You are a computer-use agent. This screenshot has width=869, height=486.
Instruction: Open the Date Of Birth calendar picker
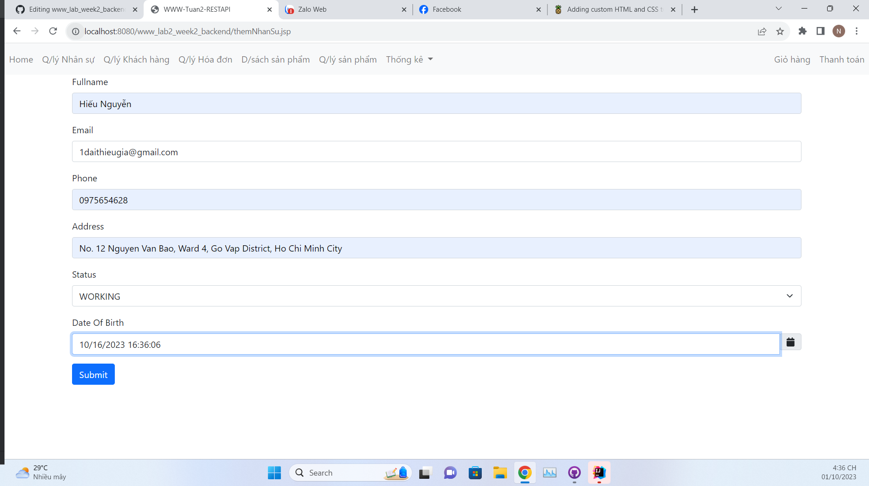pyautogui.click(x=791, y=342)
